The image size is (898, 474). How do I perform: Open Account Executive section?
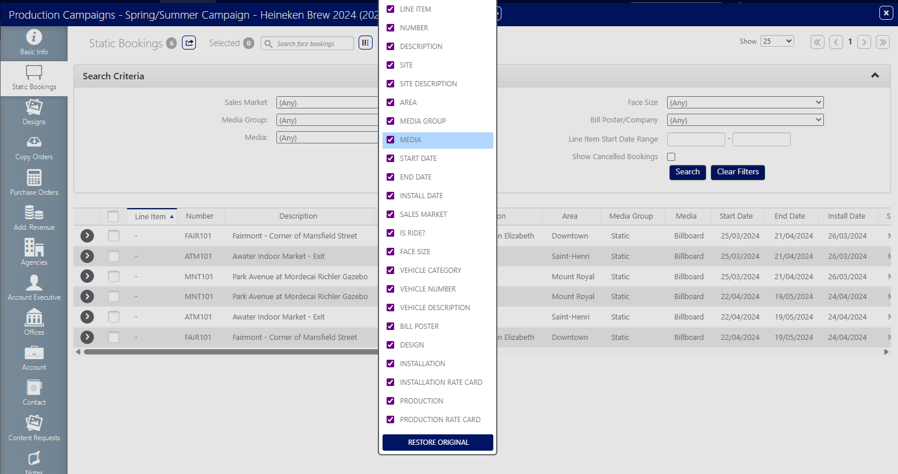[x=34, y=287]
